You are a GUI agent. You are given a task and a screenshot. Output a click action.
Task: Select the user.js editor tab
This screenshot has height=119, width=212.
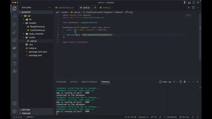pyautogui.click(x=86, y=8)
